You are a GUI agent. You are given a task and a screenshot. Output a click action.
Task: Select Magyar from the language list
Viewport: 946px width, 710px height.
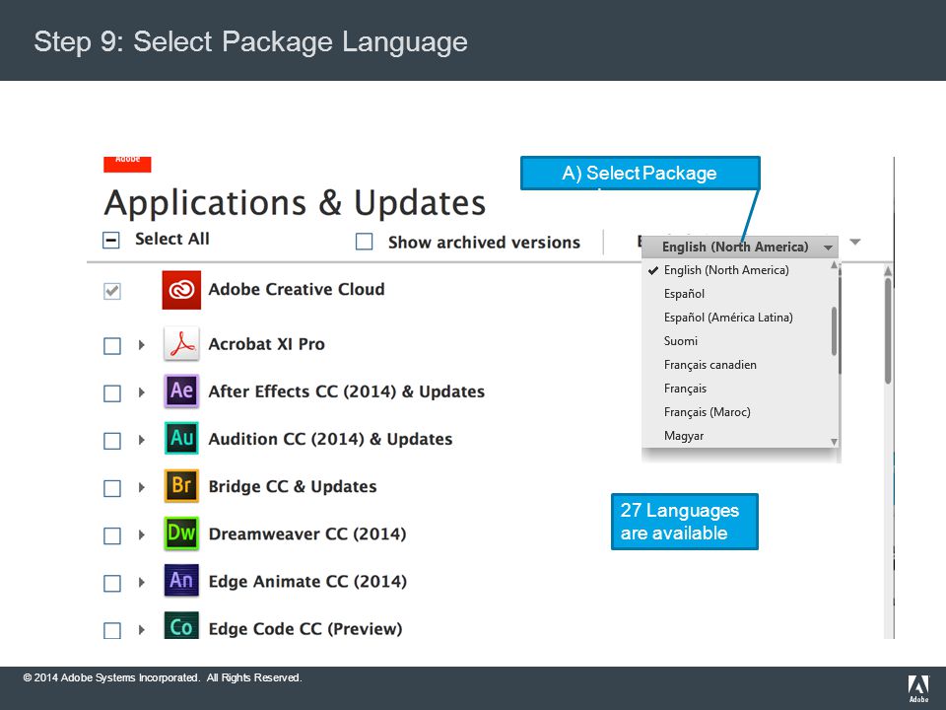684,435
